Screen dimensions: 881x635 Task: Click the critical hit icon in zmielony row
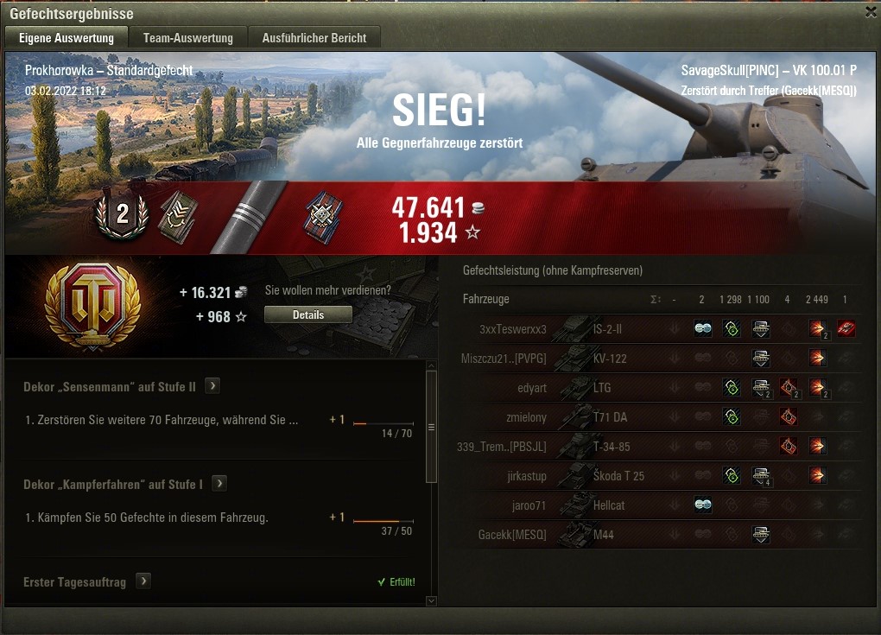789,417
